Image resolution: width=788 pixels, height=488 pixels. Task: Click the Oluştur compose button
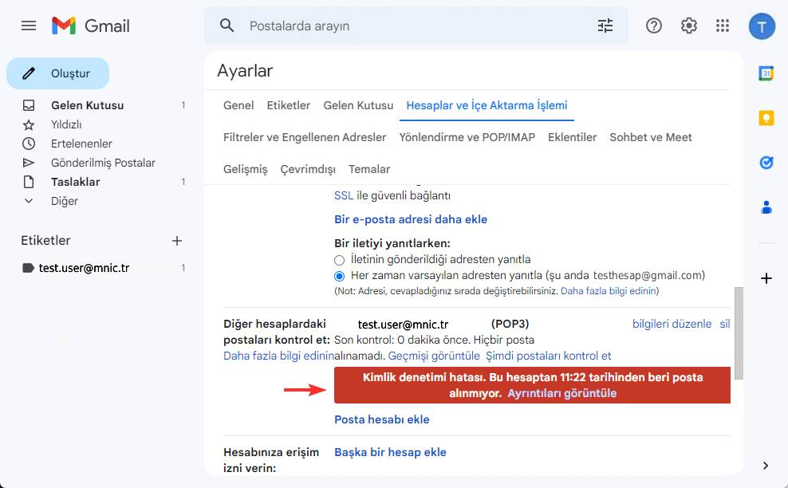(58, 73)
